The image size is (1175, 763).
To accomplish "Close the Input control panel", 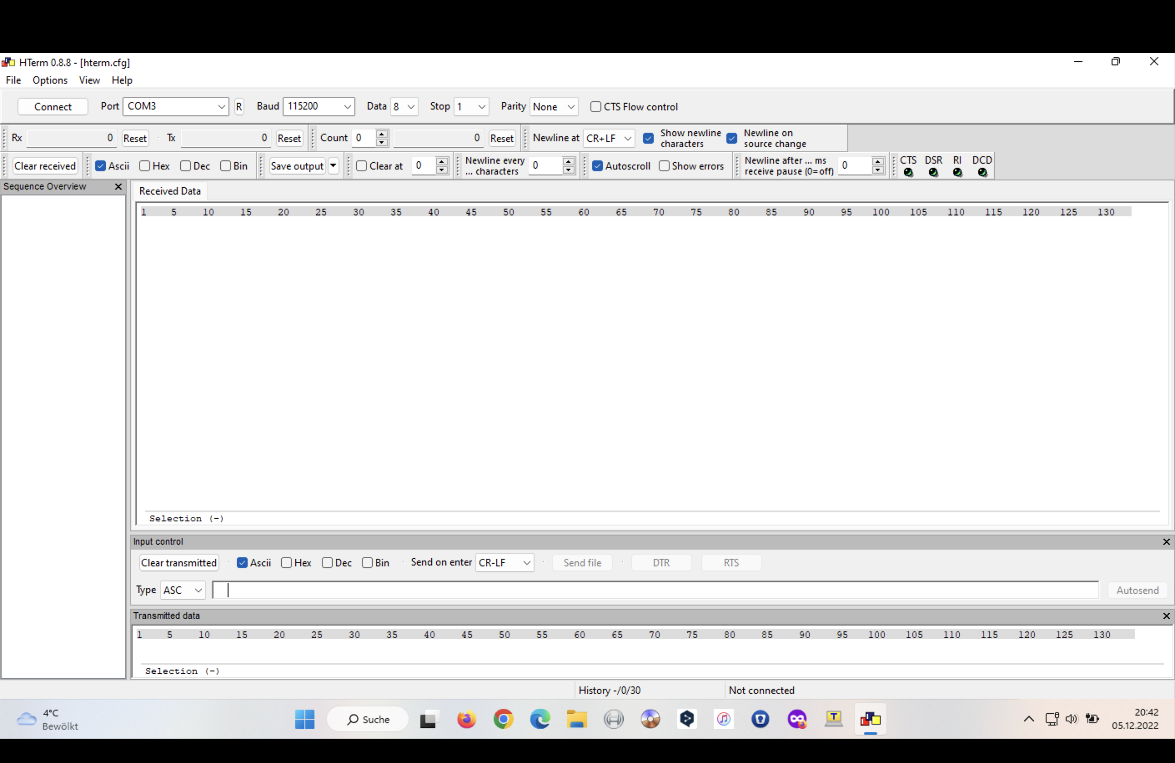I will (x=1166, y=542).
